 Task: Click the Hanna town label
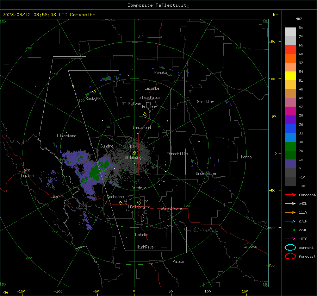(x=246, y=157)
